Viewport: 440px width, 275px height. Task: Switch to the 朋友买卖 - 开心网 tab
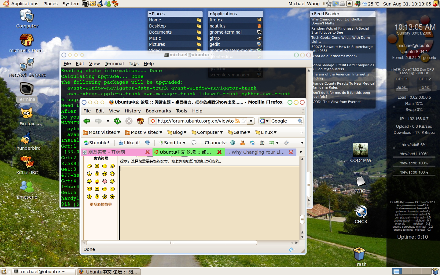[x=117, y=152]
